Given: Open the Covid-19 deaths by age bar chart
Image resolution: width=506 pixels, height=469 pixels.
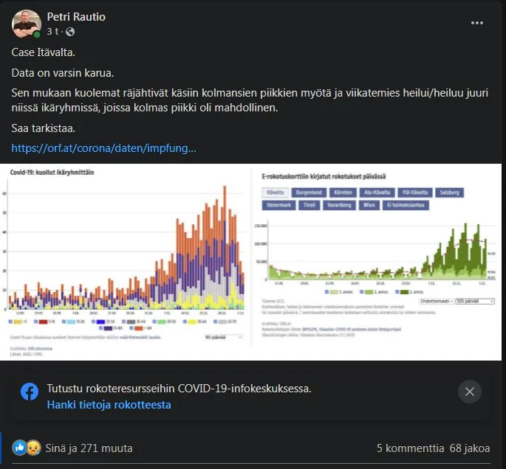Looking at the screenshot, I should coord(126,247).
